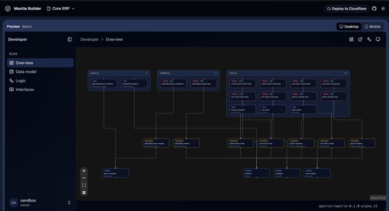
Task: Click the Deploy to Cloudflare button
Action: coord(347,8)
